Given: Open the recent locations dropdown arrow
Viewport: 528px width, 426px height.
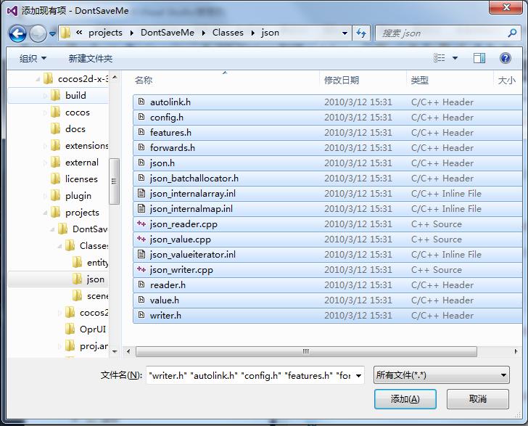Looking at the screenshot, I should click(52, 33).
